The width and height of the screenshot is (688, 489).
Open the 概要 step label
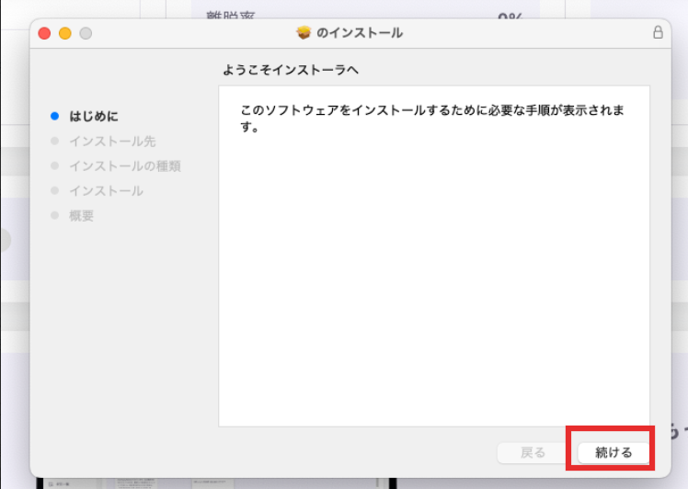81,215
